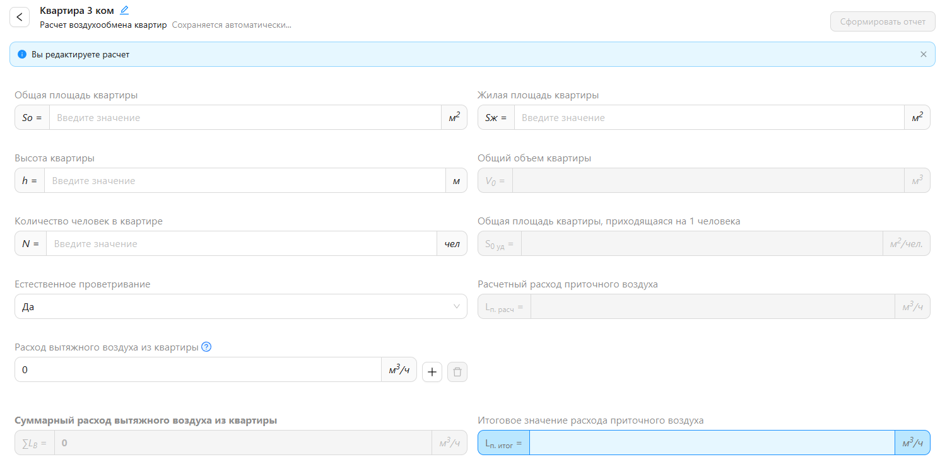Select the Высота квартиры h input

(x=244, y=180)
